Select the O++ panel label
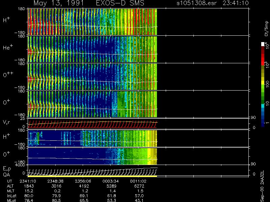The height and width of the screenshot is (202, 270). [x=8, y=74]
